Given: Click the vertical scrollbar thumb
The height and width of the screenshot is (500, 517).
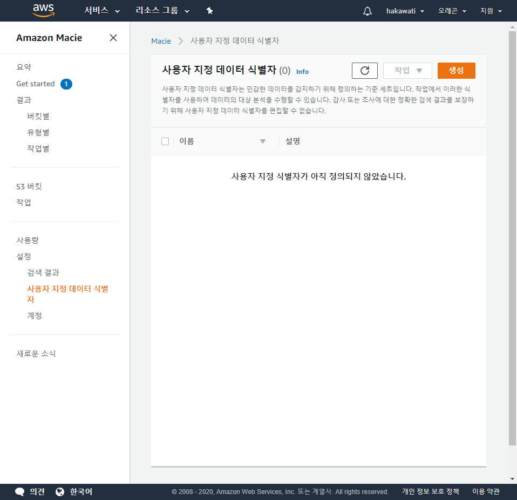Looking at the screenshot, I should click(512, 238).
